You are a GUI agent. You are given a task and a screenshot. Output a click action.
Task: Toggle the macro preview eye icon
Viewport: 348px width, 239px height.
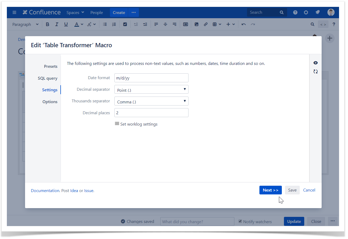pyautogui.click(x=316, y=63)
